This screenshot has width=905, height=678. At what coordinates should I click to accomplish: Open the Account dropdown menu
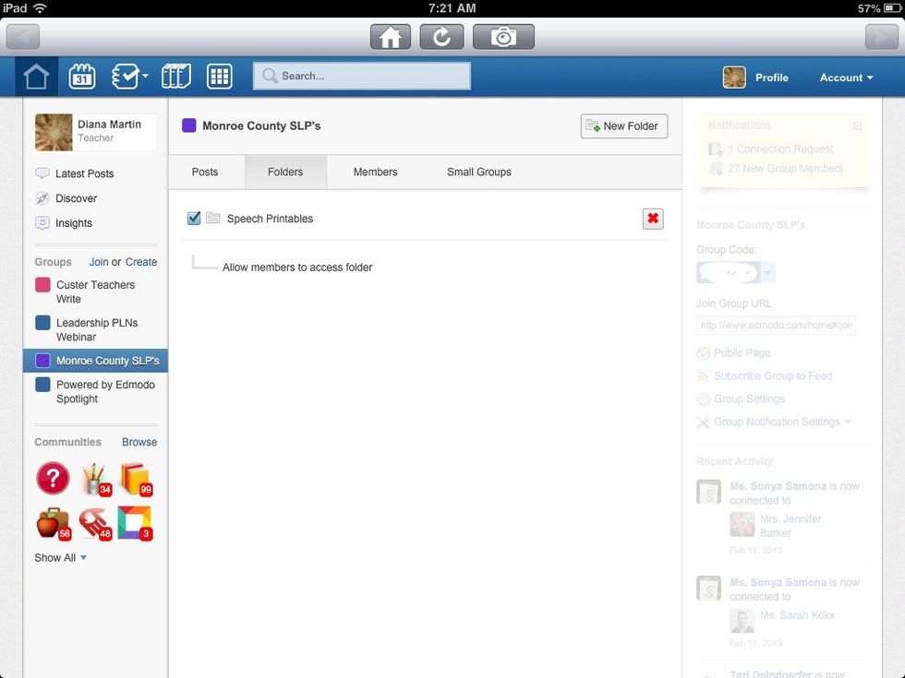click(x=846, y=77)
